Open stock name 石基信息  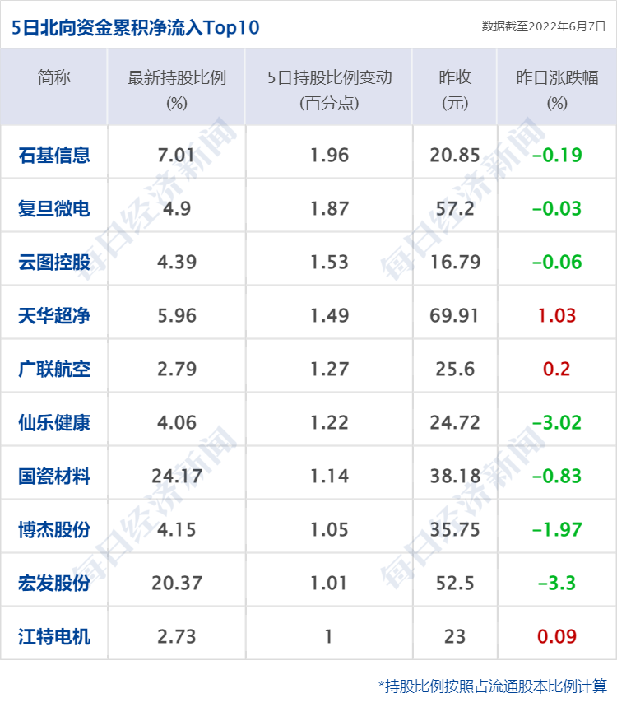pos(54,155)
